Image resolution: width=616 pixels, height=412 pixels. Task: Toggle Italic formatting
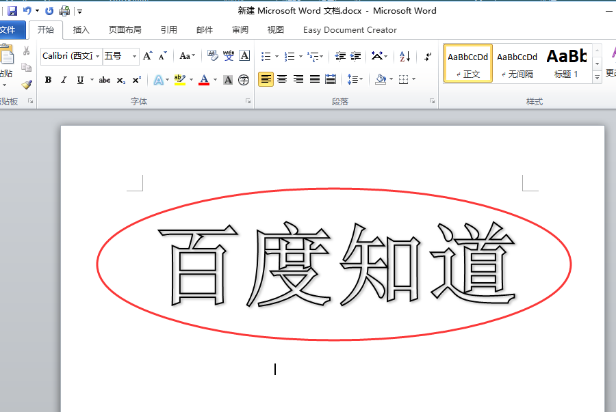64,80
